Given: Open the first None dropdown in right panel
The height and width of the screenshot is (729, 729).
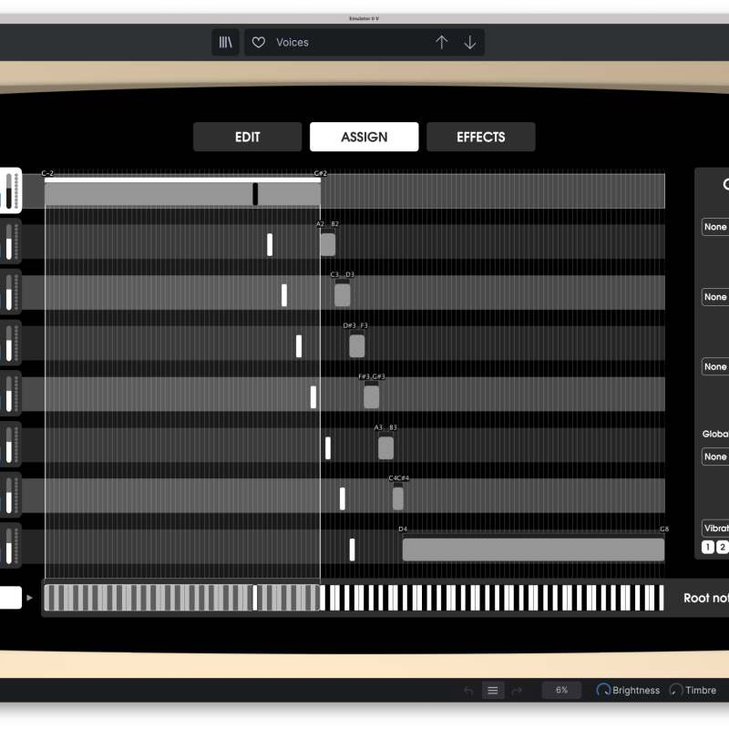Looking at the screenshot, I should pyautogui.click(x=715, y=227).
